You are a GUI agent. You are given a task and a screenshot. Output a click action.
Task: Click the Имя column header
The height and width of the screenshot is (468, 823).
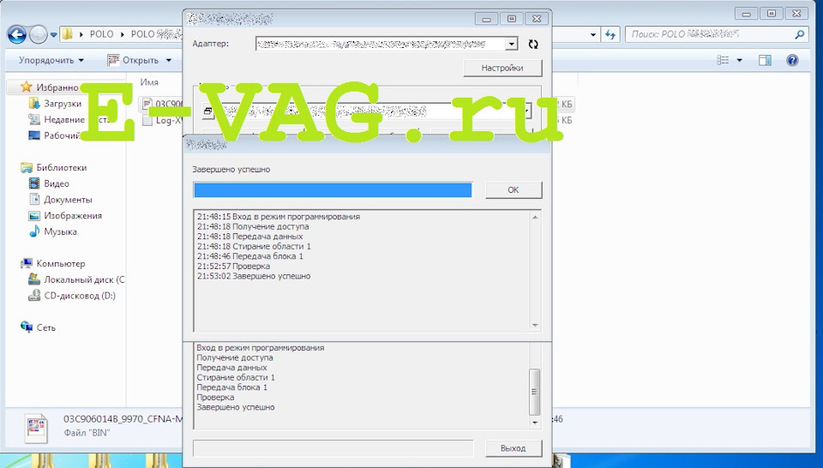tap(149, 82)
